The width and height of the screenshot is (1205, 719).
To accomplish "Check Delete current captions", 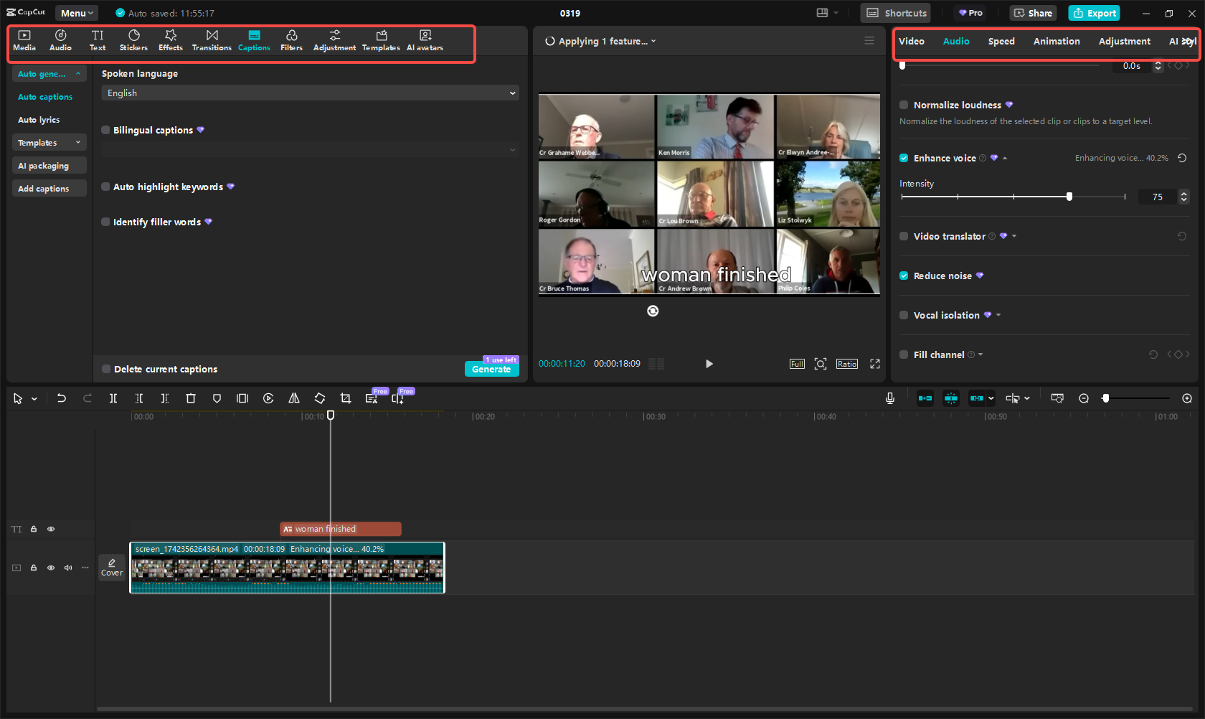I will point(106,369).
